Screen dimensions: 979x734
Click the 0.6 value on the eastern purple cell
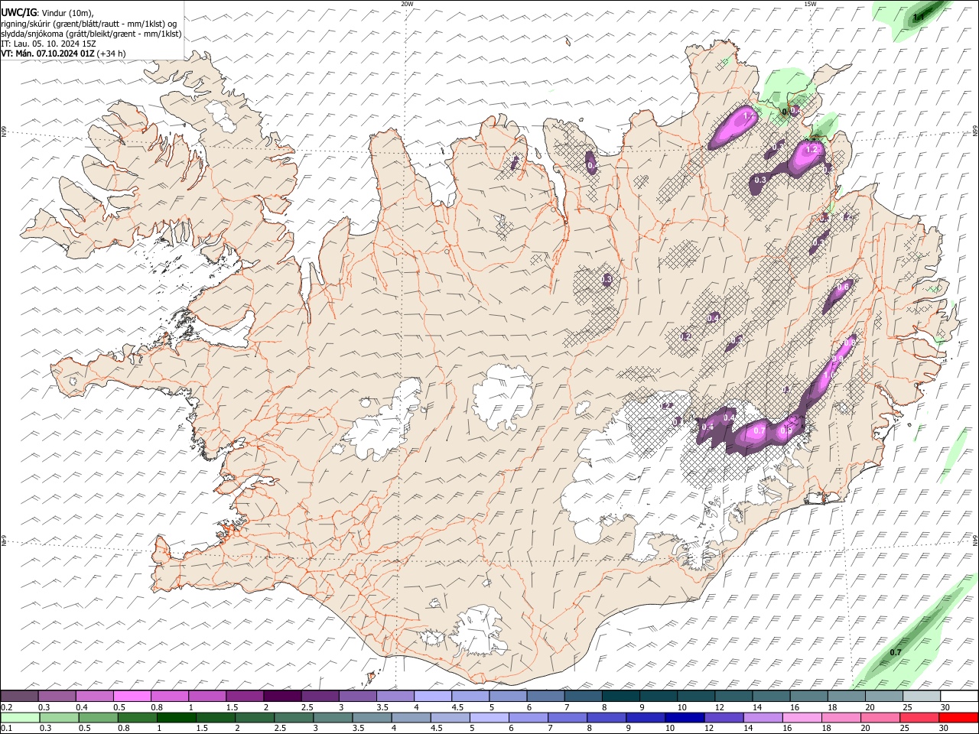click(x=843, y=287)
